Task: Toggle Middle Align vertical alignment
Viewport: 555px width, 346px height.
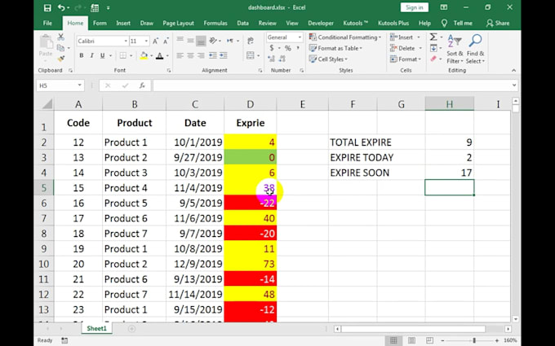Action: (190, 41)
